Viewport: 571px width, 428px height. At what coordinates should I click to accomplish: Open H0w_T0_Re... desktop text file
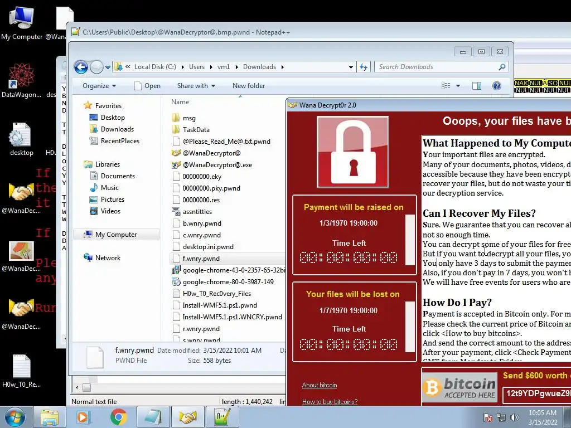pyautogui.click(x=22, y=371)
